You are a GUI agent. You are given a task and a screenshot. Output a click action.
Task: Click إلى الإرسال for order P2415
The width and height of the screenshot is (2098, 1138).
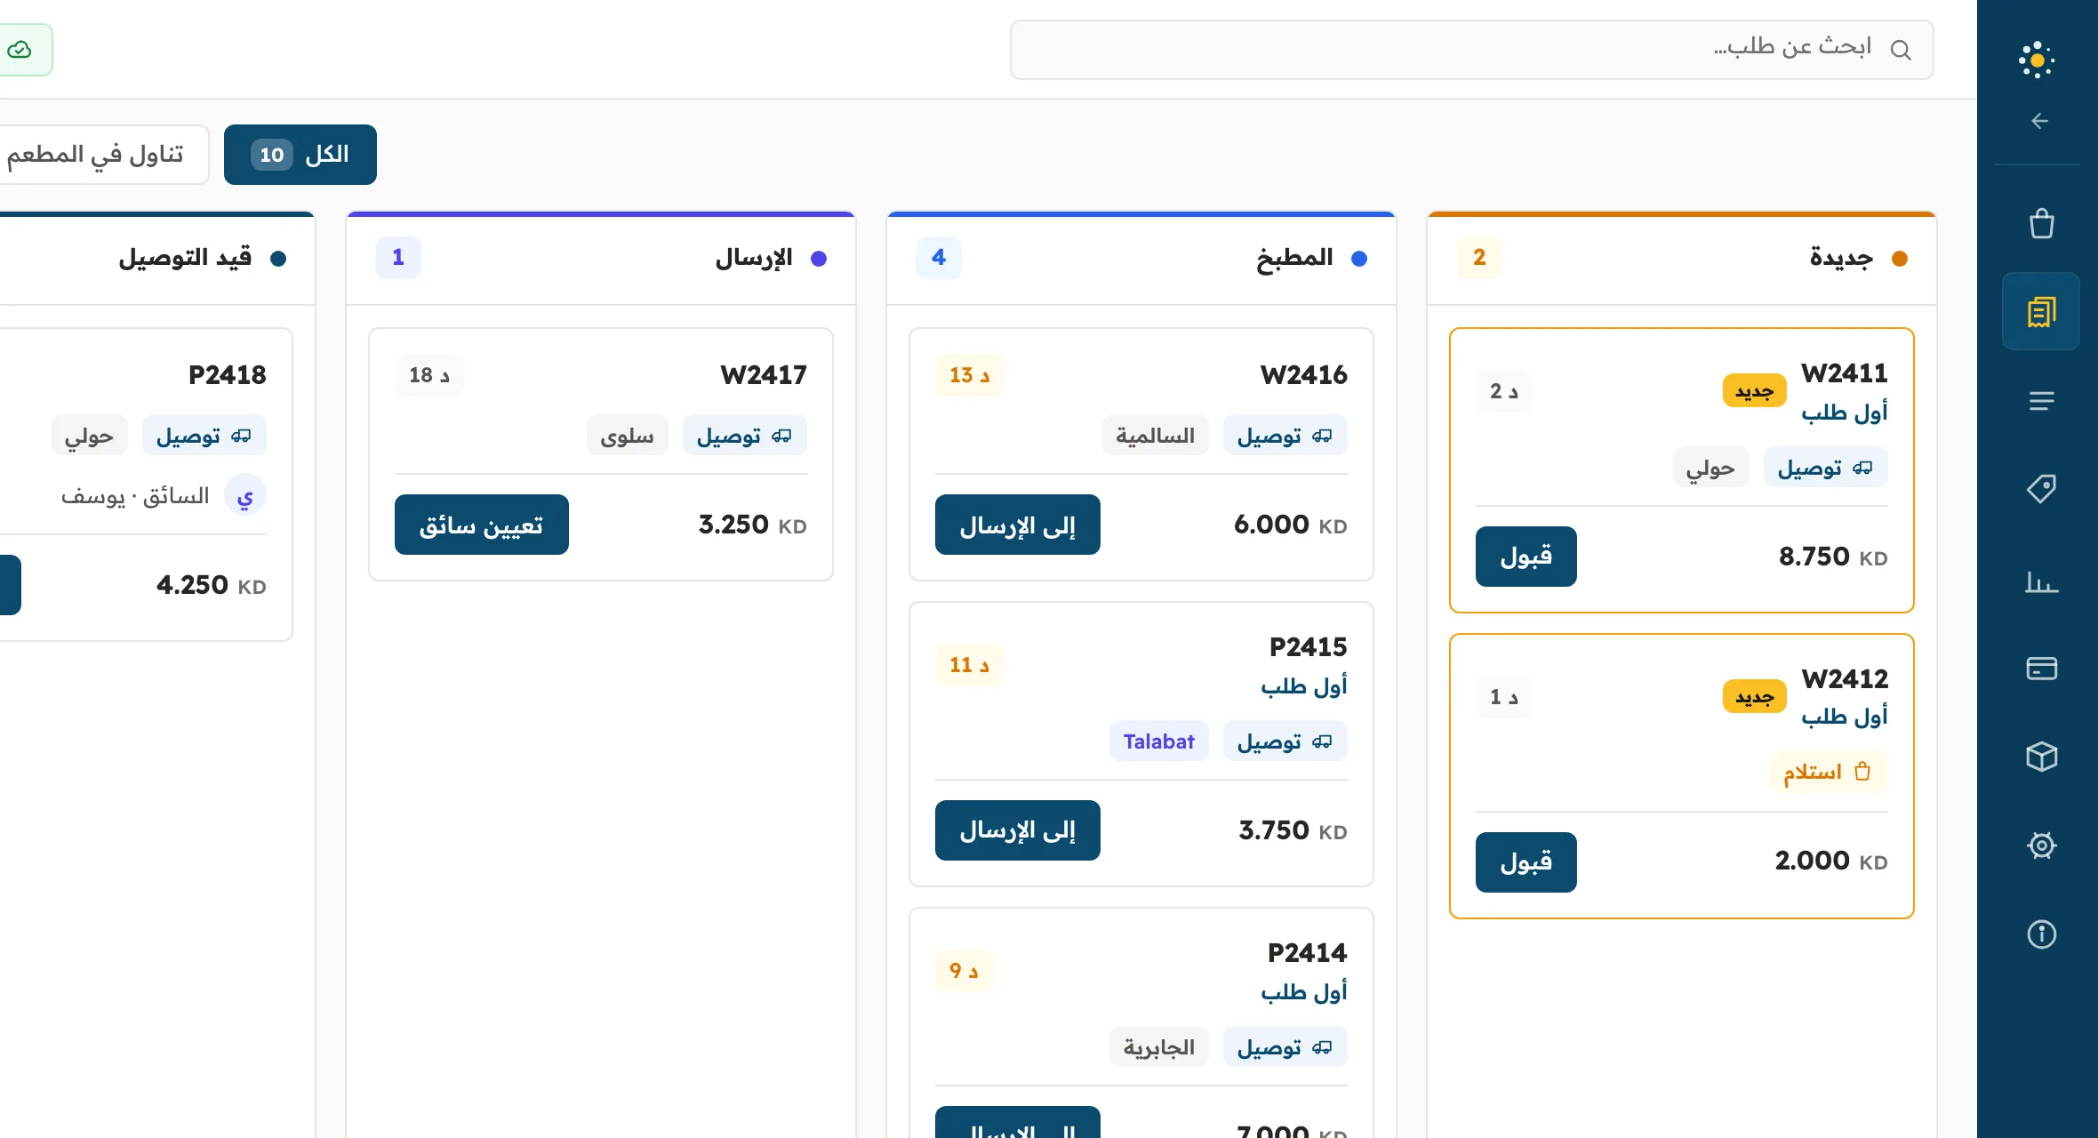point(1018,830)
